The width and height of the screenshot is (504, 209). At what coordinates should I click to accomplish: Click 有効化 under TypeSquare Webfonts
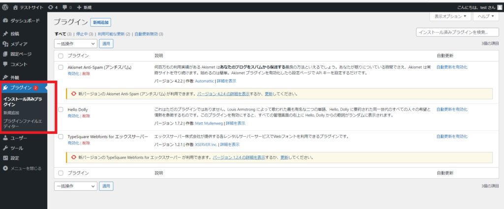click(74, 143)
